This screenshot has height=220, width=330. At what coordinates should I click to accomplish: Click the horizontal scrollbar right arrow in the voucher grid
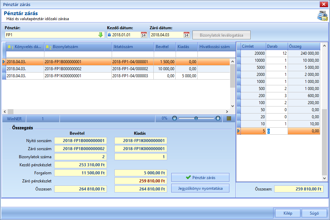(x=227, y=112)
